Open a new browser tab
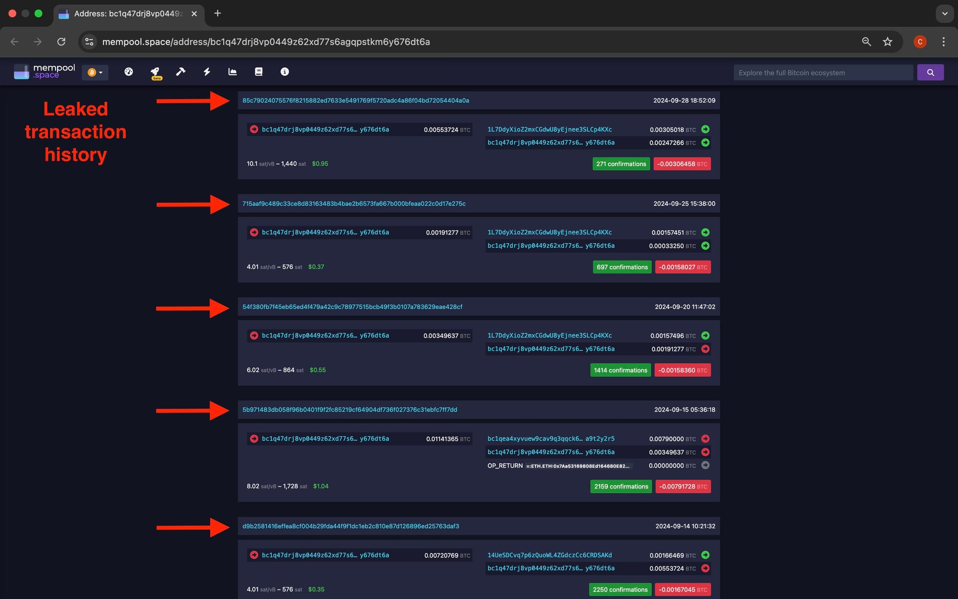This screenshot has height=599, width=958. [217, 13]
